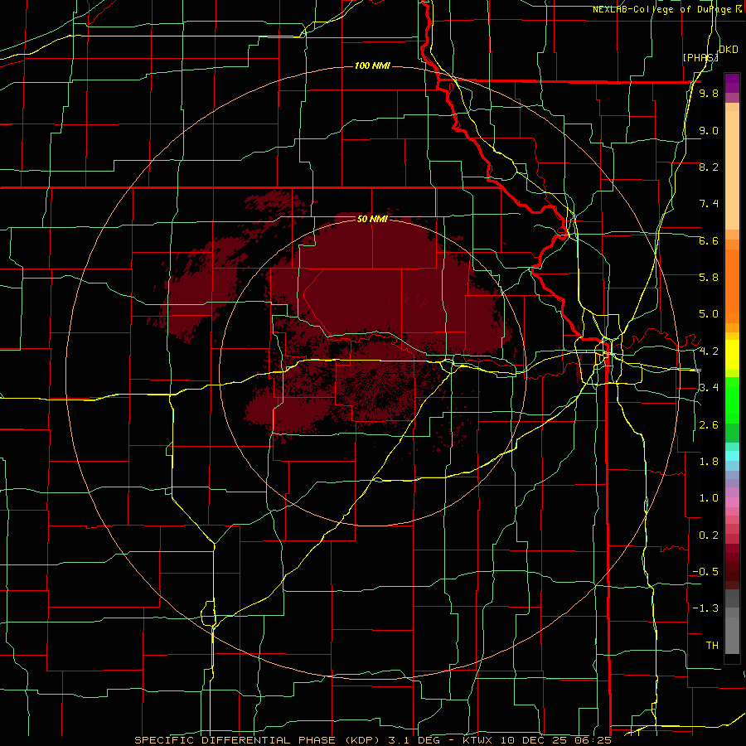Click the 7.4 value on the color scale
This screenshot has width=746, height=746.
(x=709, y=204)
